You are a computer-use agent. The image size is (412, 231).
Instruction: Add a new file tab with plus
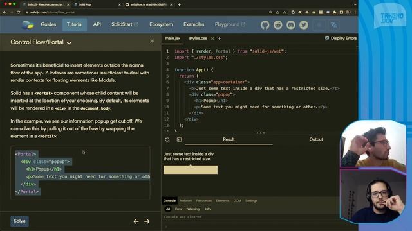(x=220, y=38)
